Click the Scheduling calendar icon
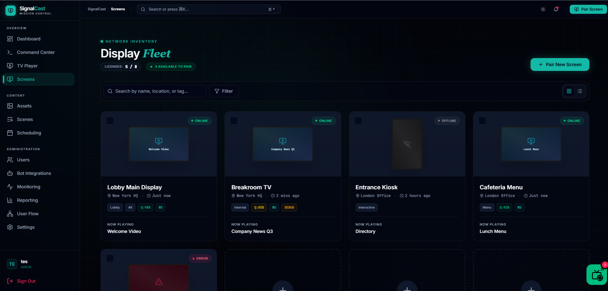Screen dimensions: 608x291 (x=10, y=133)
